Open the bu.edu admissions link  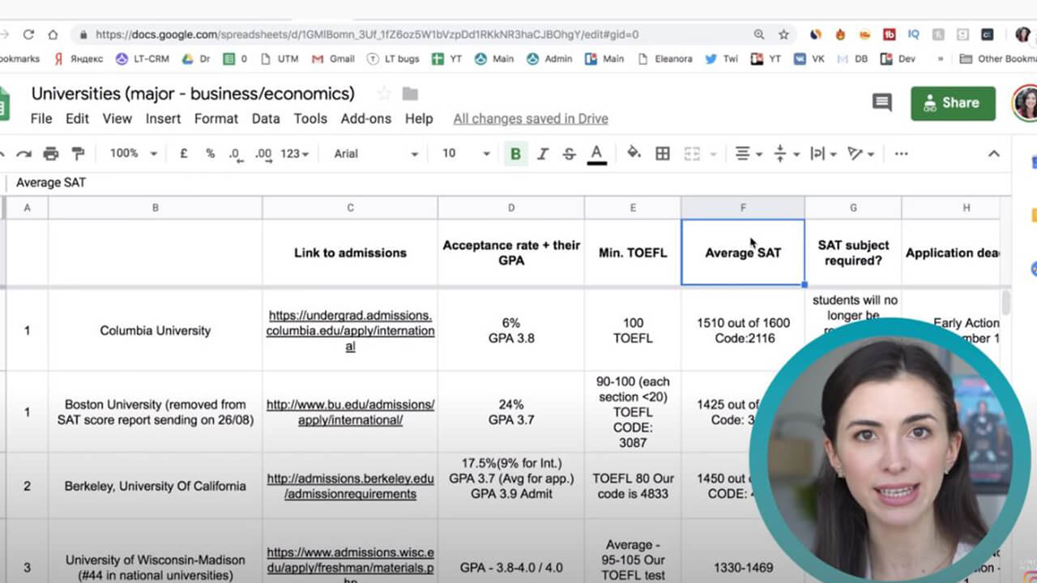point(350,411)
